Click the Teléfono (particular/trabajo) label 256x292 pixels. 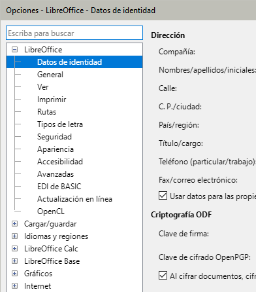pyautogui.click(x=207, y=162)
